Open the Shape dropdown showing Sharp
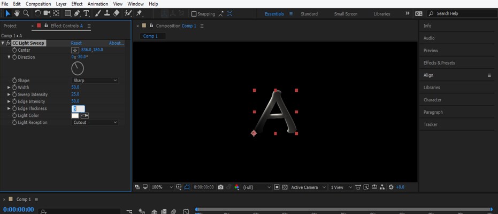Screen dimensions: 498x214 click(95, 81)
